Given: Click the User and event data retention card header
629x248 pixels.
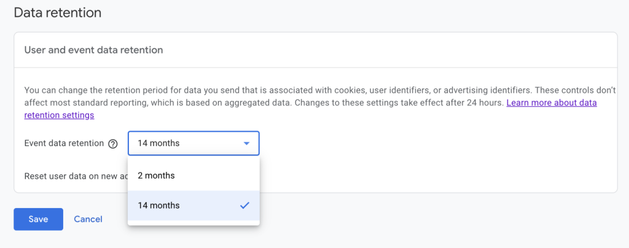Looking at the screenshot, I should click(x=93, y=50).
